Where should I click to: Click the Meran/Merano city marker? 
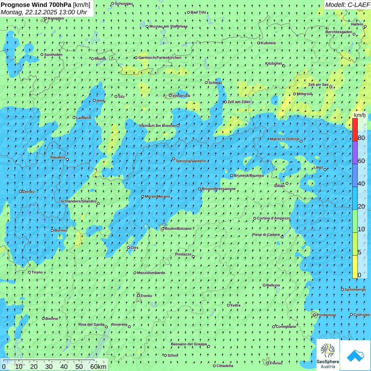point(143,196)
